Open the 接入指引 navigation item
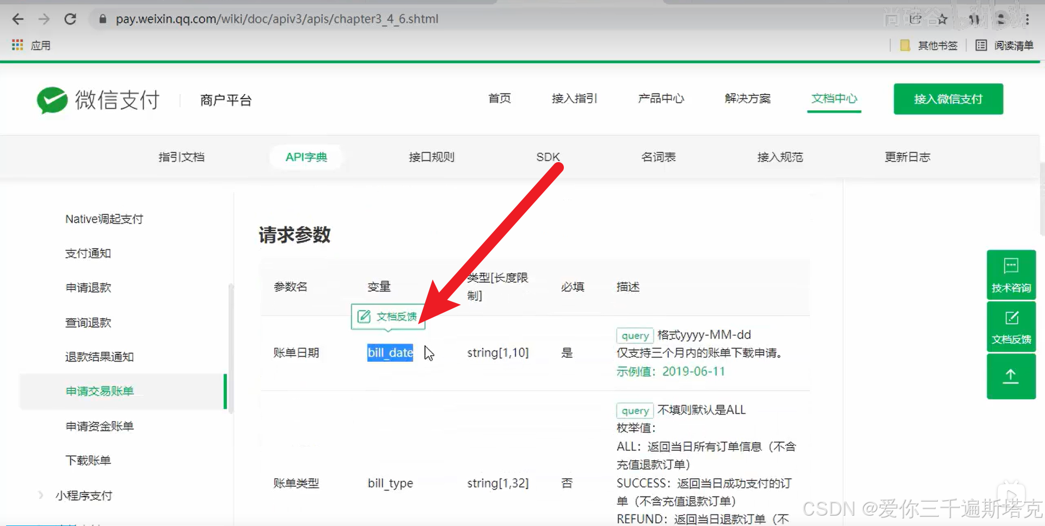Viewport: 1045px width, 526px height. 574,98
